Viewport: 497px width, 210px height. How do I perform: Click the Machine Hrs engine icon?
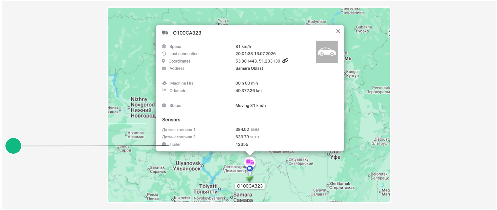pyautogui.click(x=164, y=83)
